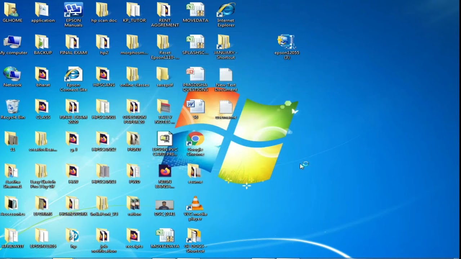Select the CLASS folder
The height and width of the screenshot is (259, 461).
coord(42,109)
